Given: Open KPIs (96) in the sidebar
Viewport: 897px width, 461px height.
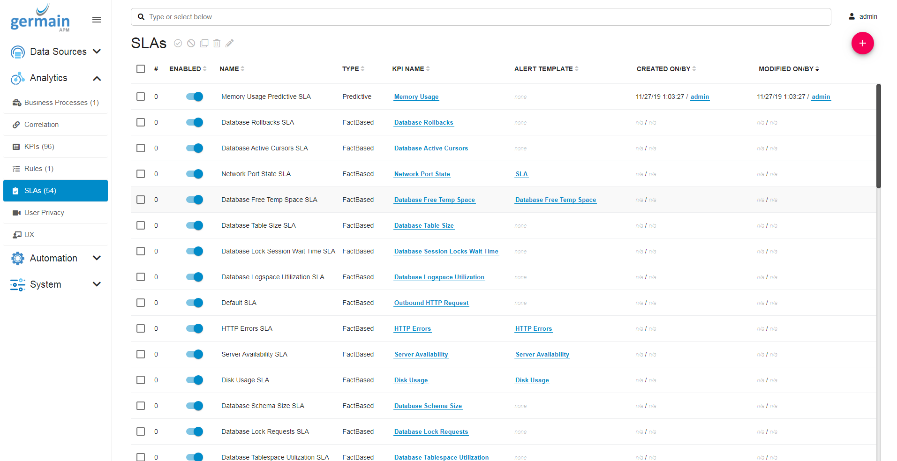Looking at the screenshot, I should tap(39, 147).
